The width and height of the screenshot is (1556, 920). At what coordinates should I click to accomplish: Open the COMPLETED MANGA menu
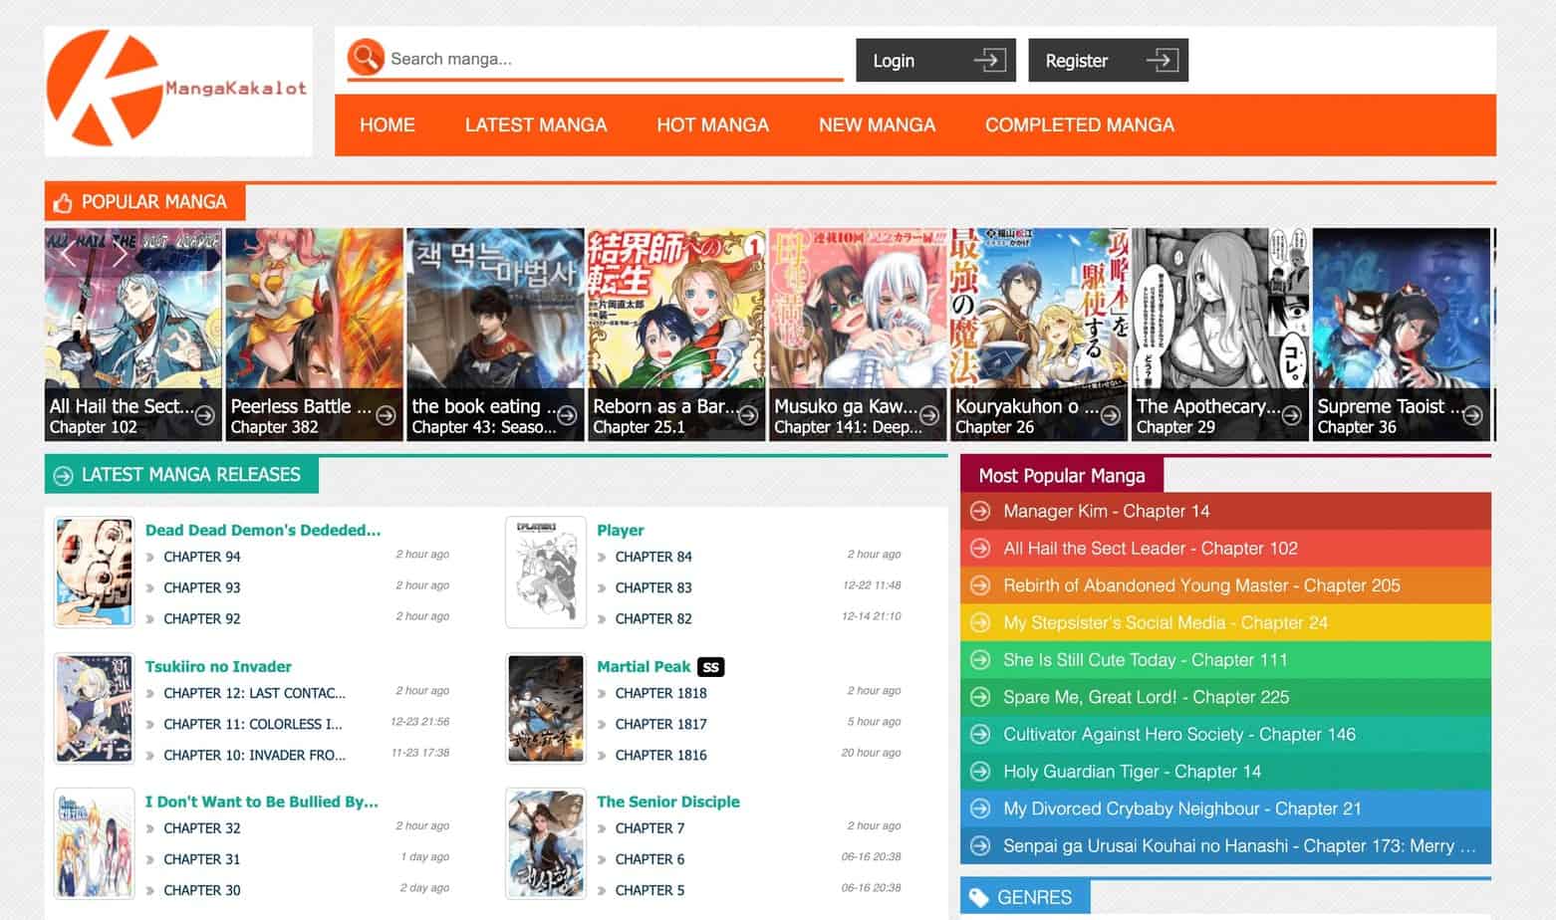(x=1080, y=124)
